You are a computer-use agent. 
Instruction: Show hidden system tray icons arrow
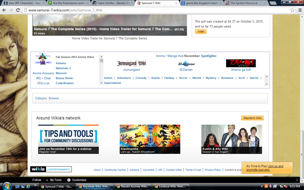point(262,187)
